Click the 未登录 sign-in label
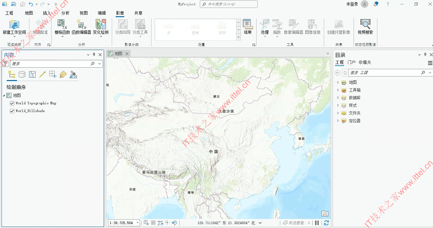 pyautogui.click(x=352, y=4)
